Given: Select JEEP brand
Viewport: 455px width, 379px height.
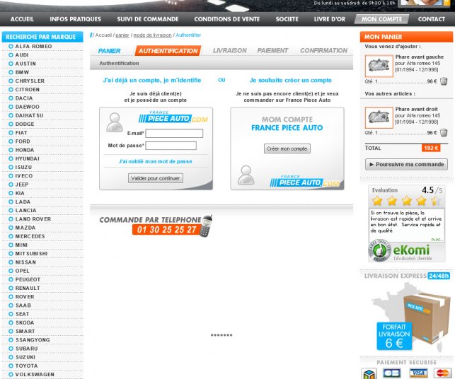Looking at the screenshot, I should click(x=22, y=185).
